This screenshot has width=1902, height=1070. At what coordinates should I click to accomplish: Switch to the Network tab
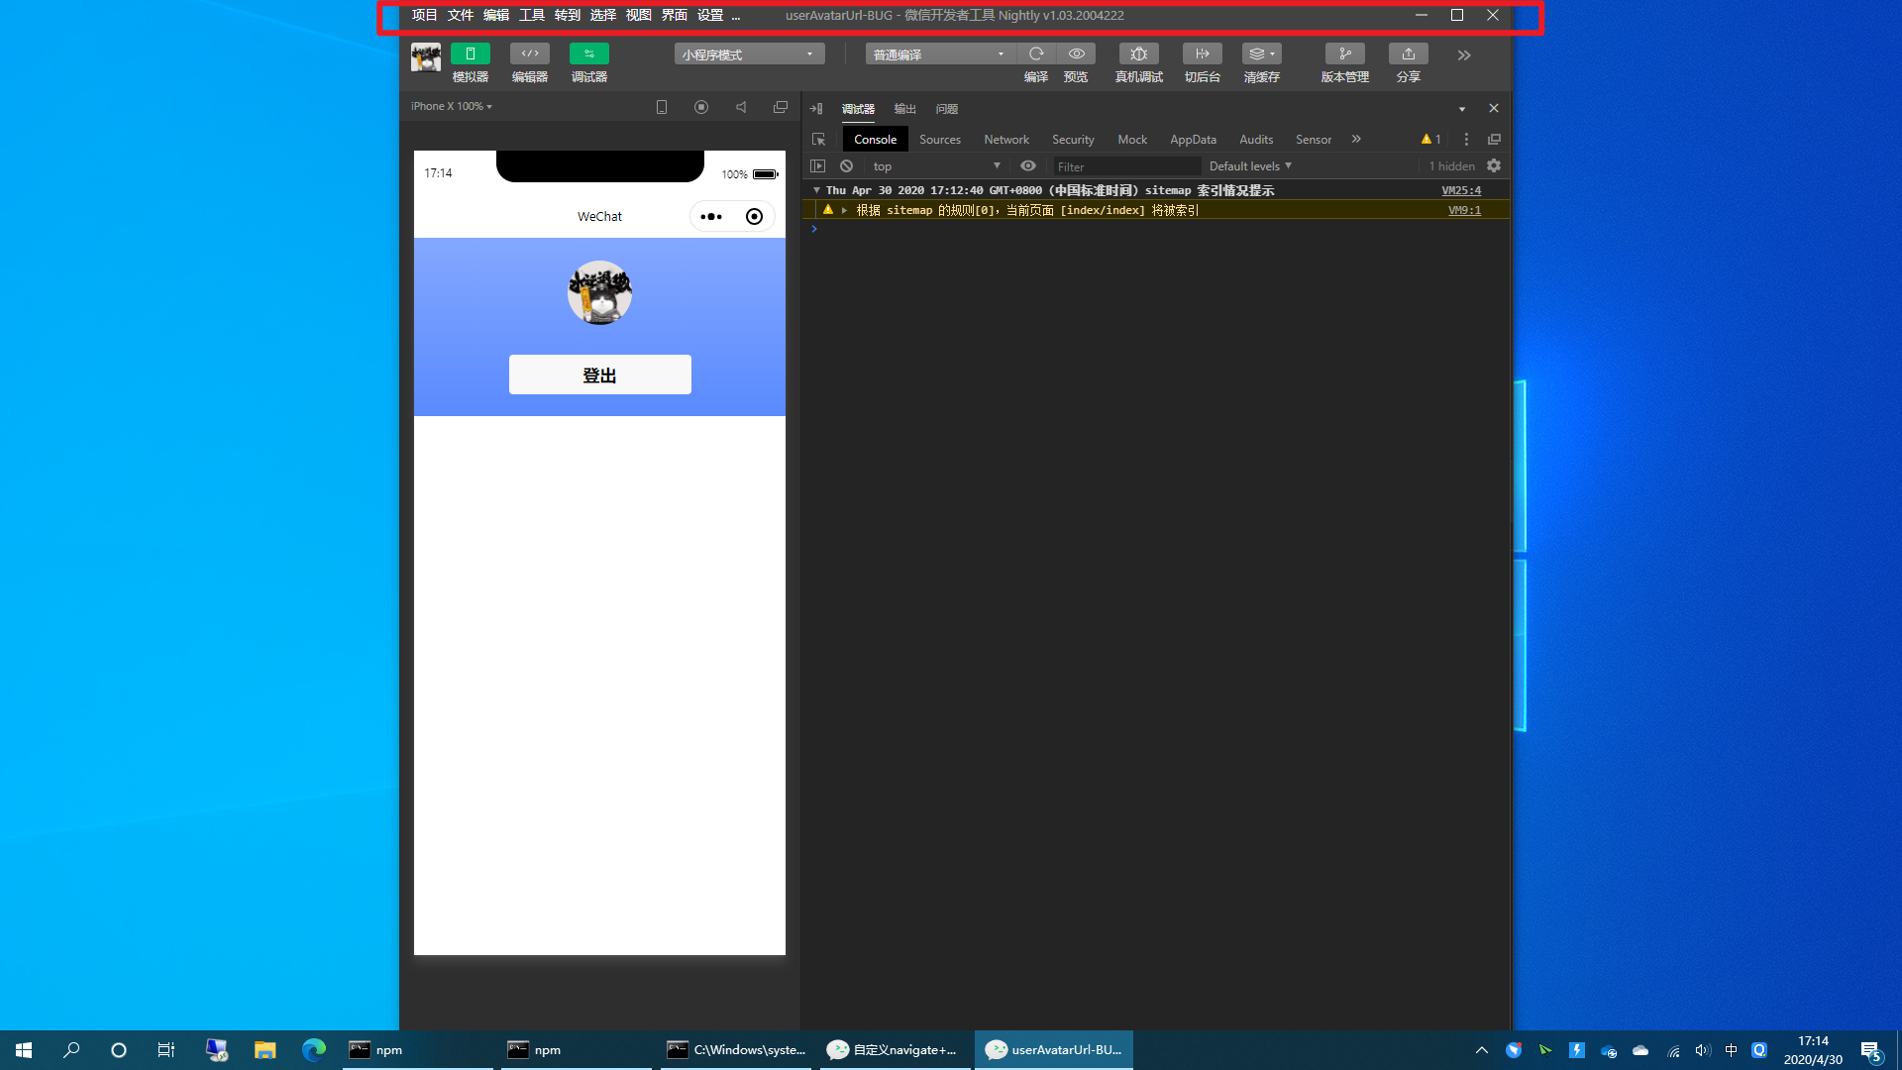(x=1005, y=140)
